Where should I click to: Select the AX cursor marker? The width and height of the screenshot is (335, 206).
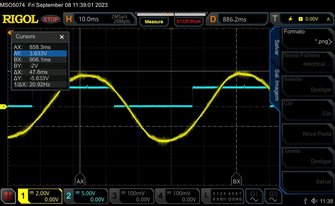click(80, 179)
